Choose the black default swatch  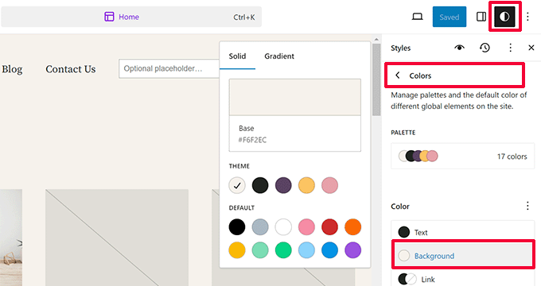click(x=237, y=227)
